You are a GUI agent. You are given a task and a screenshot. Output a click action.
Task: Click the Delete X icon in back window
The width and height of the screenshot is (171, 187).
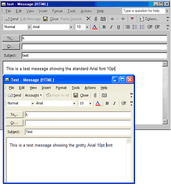(x=88, y=19)
